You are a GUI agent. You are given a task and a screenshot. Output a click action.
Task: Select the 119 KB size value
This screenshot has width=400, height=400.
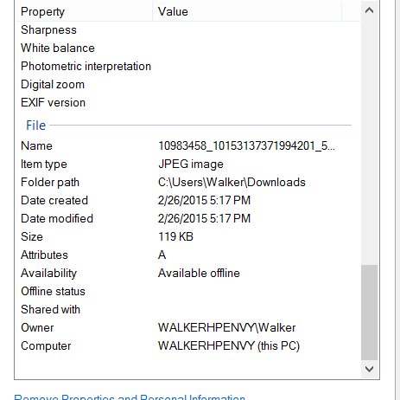(175, 237)
